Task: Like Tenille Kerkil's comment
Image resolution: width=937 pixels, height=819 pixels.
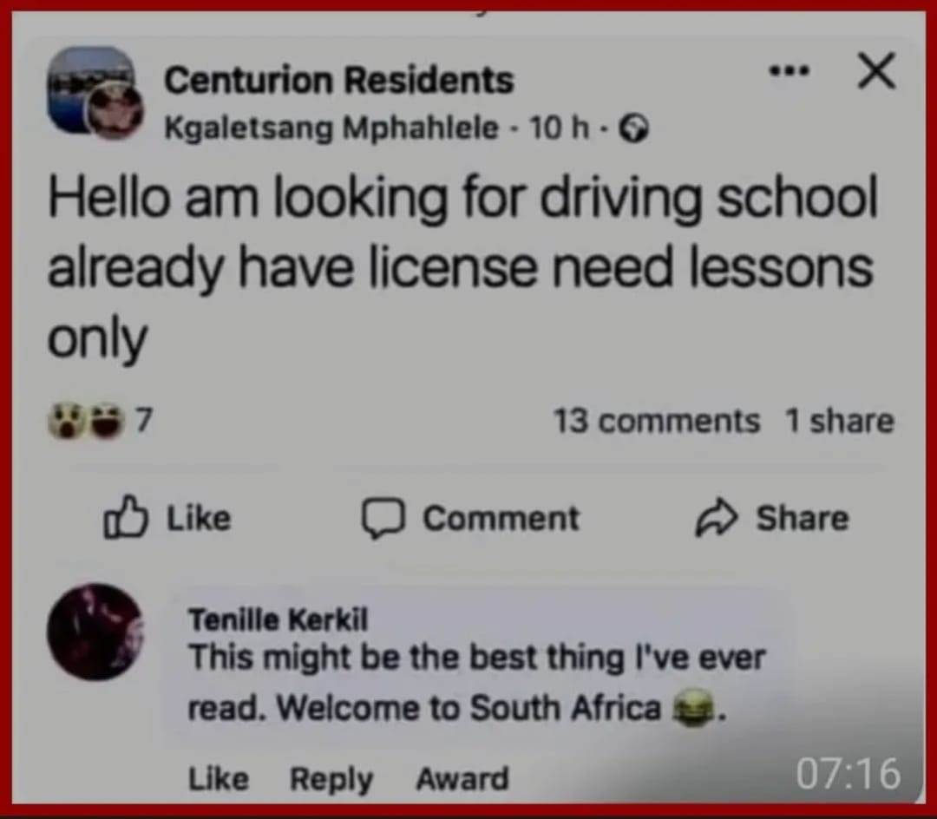Action: (219, 778)
